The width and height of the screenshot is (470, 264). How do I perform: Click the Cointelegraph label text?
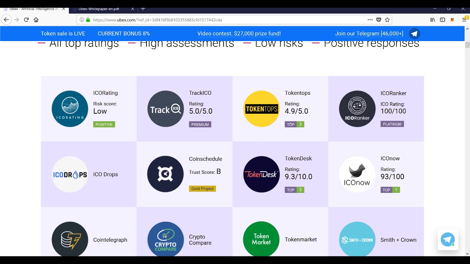(x=110, y=240)
